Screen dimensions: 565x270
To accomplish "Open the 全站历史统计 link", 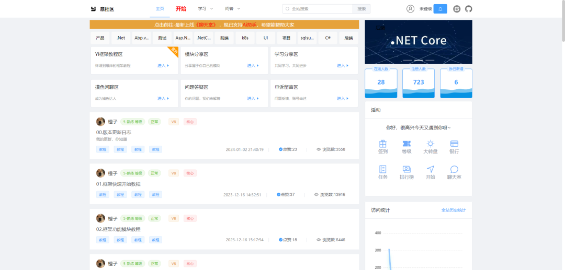I will pyautogui.click(x=453, y=210).
